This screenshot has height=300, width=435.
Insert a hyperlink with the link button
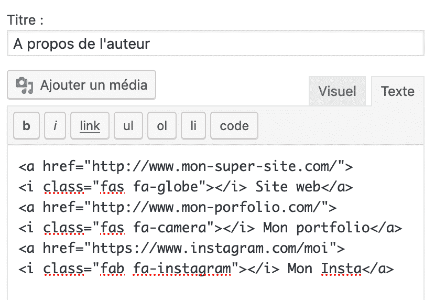tap(90, 126)
